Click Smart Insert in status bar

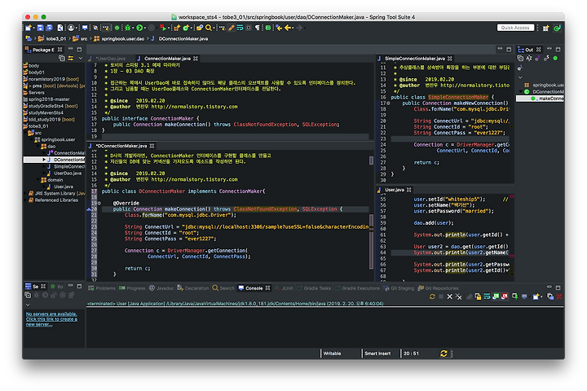pyautogui.click(x=377, y=354)
